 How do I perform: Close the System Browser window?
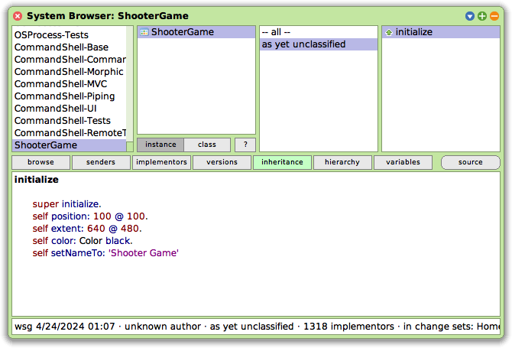18,16
